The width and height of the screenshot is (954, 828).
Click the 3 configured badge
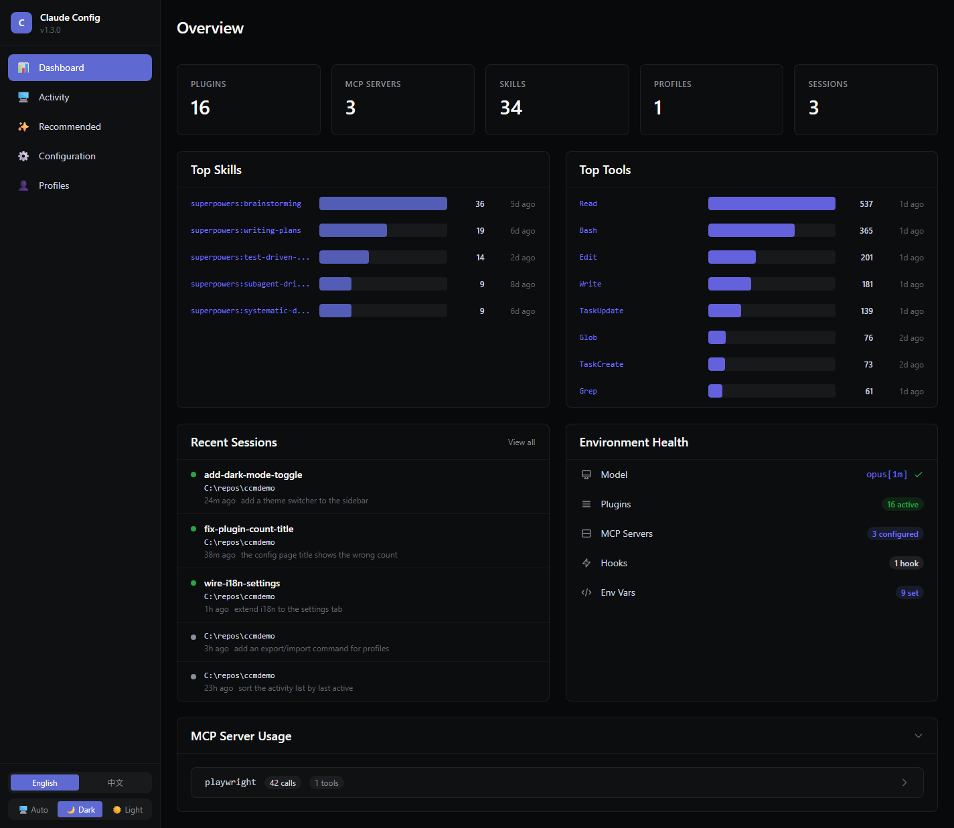tap(895, 533)
